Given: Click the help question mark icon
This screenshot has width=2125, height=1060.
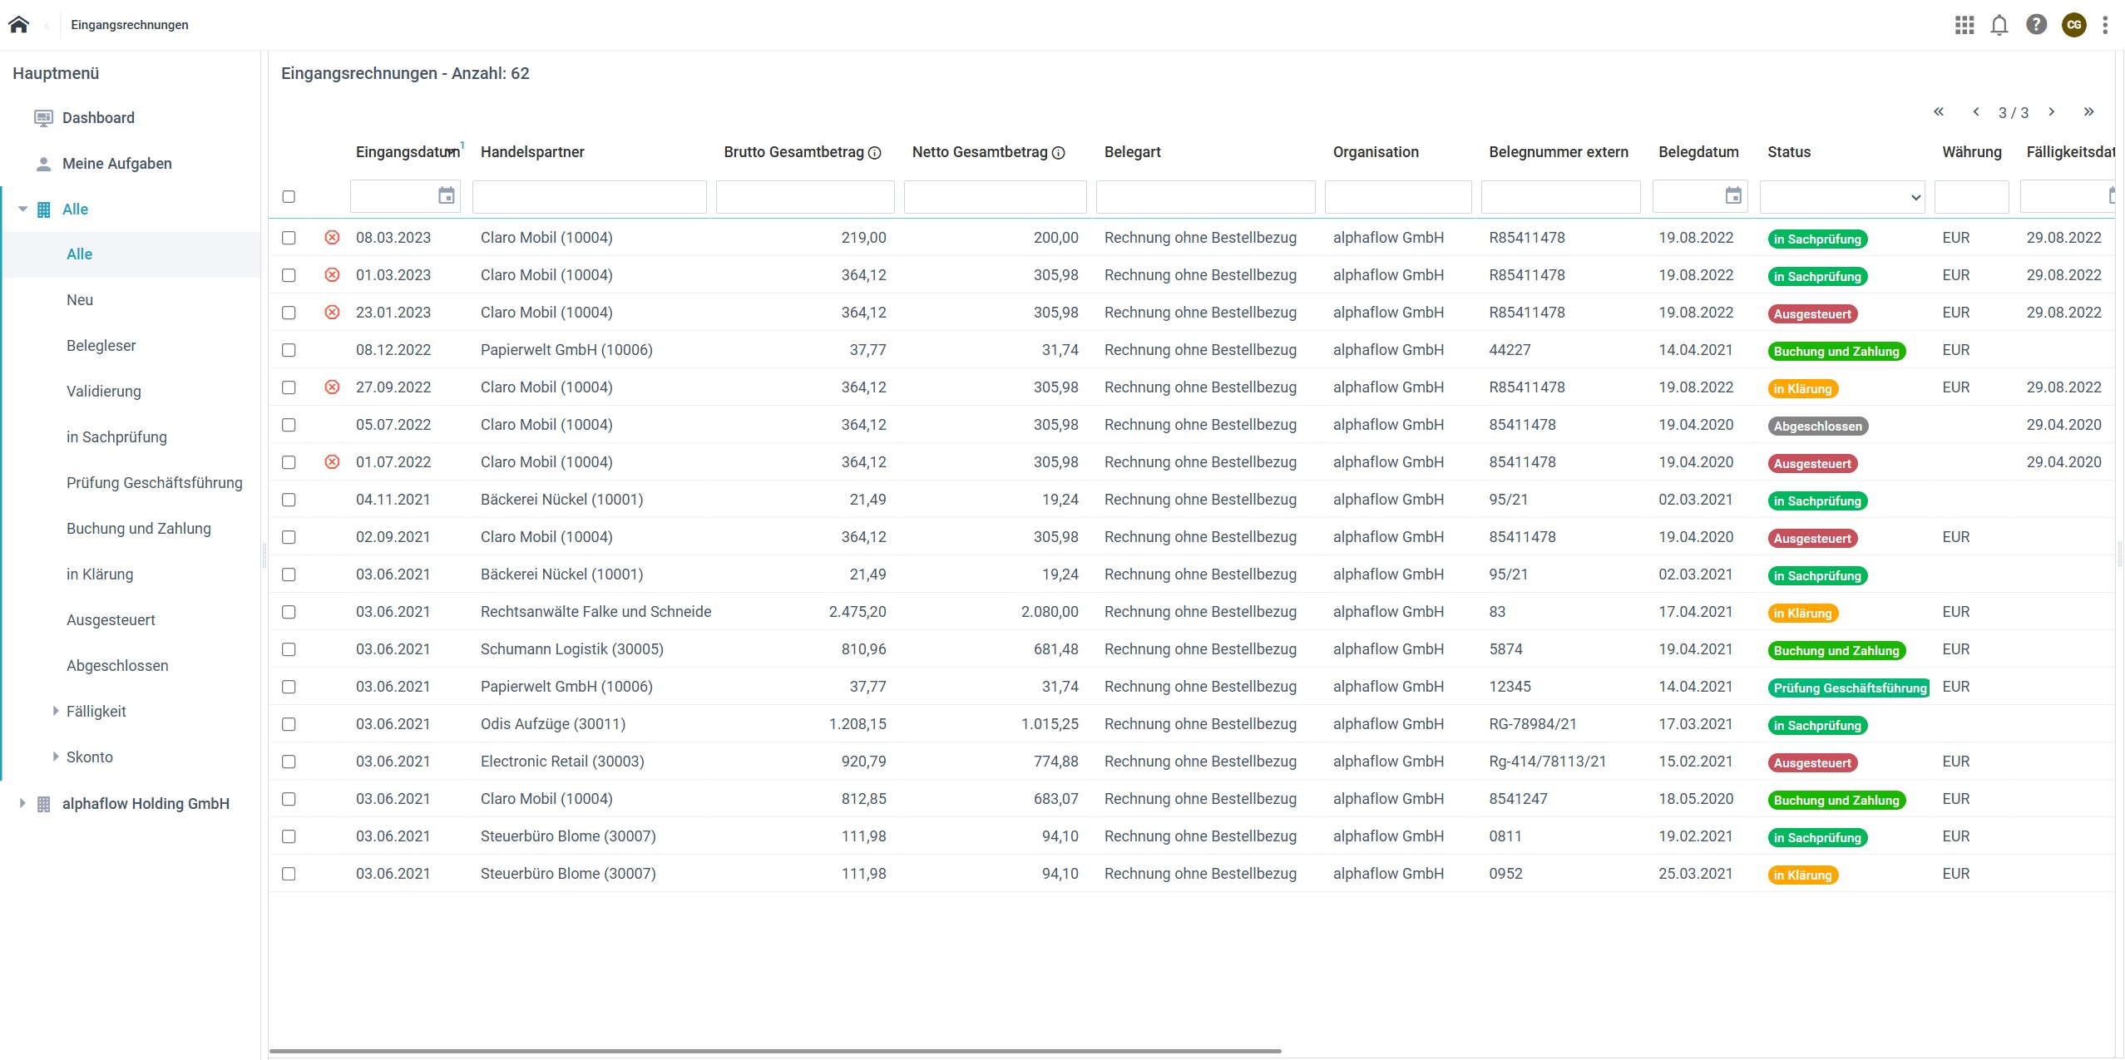Looking at the screenshot, I should pyautogui.click(x=2036, y=25).
